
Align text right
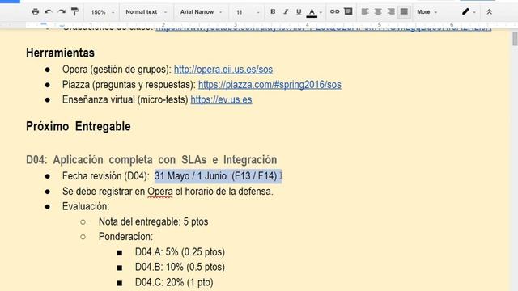click(391, 11)
